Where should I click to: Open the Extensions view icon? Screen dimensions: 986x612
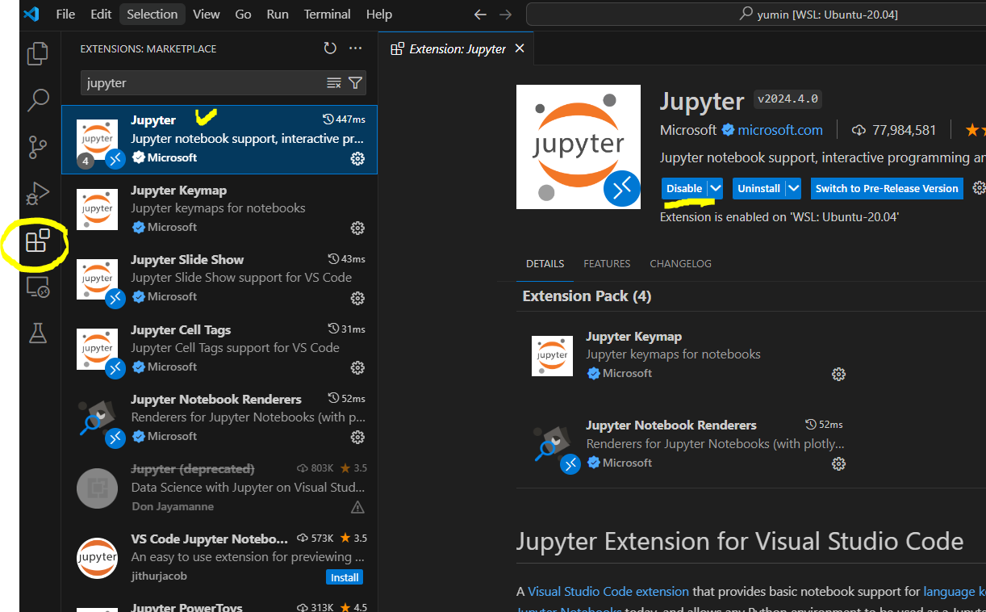pyautogui.click(x=38, y=241)
